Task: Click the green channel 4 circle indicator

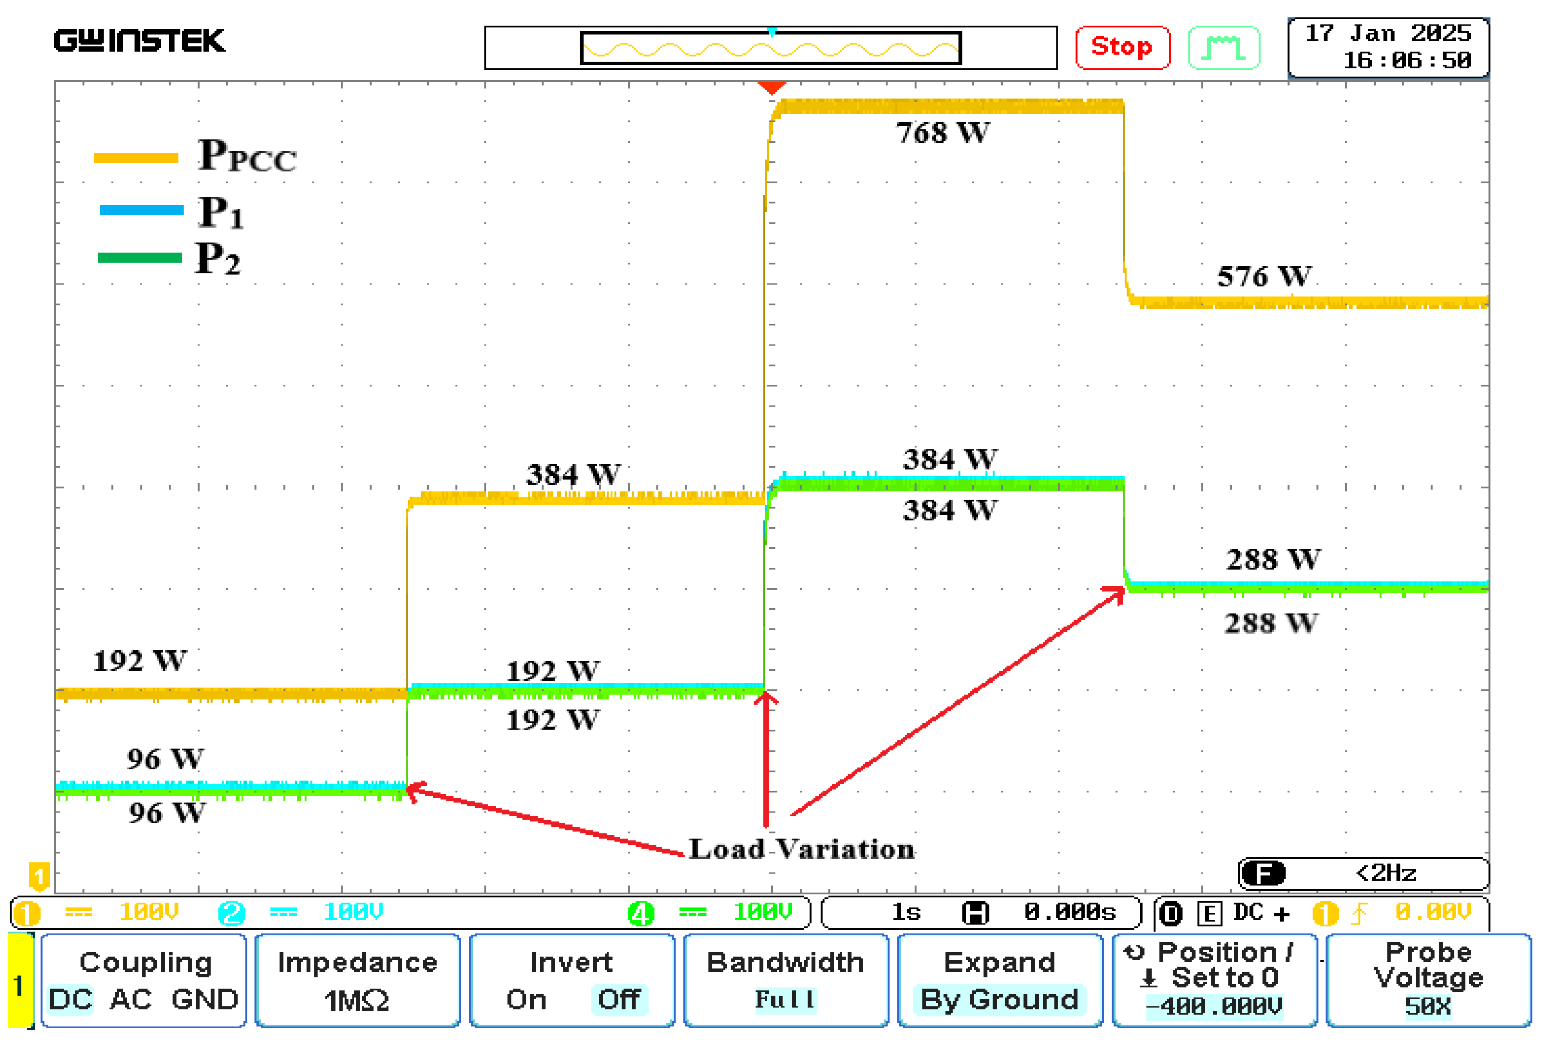Action: pos(640,913)
